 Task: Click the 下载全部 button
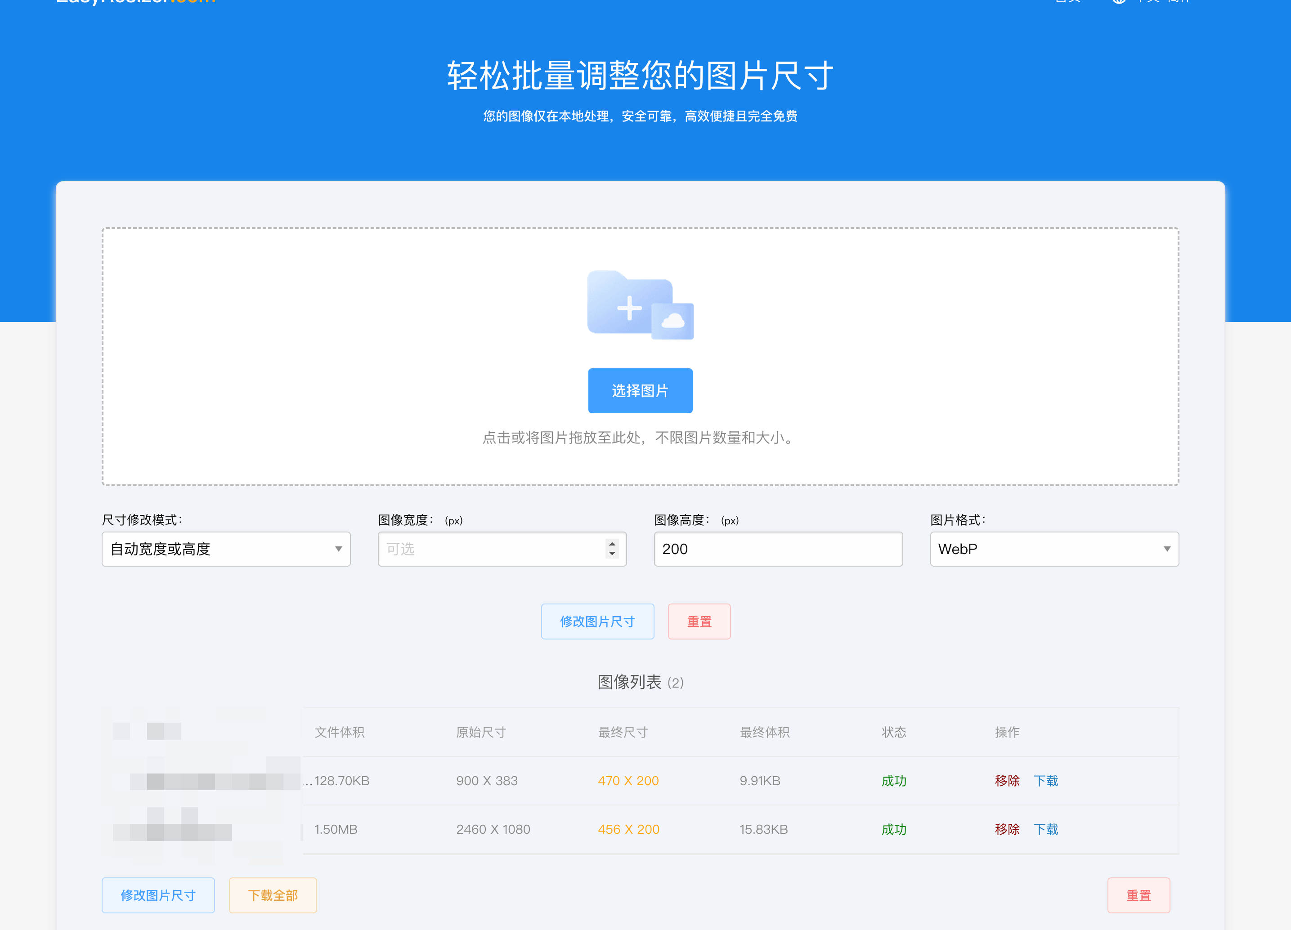click(x=273, y=895)
